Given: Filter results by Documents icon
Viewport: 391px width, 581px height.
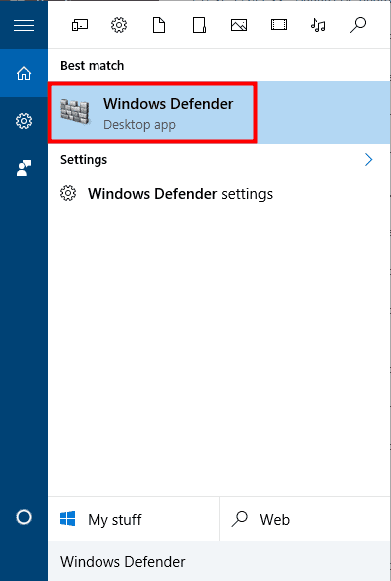Looking at the screenshot, I should (159, 25).
